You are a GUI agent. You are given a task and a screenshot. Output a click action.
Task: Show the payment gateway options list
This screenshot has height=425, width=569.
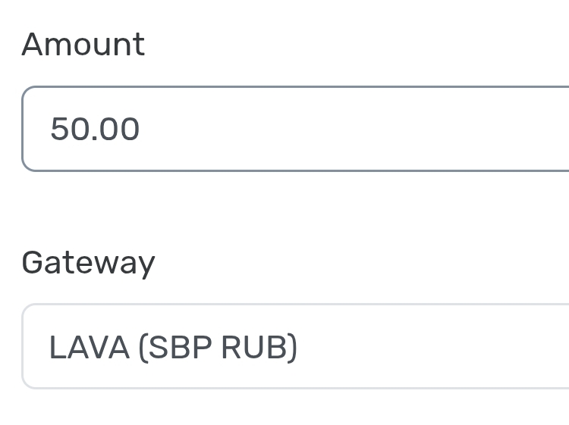(x=296, y=346)
